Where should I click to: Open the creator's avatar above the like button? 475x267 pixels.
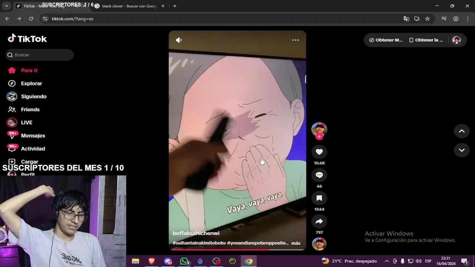319,129
